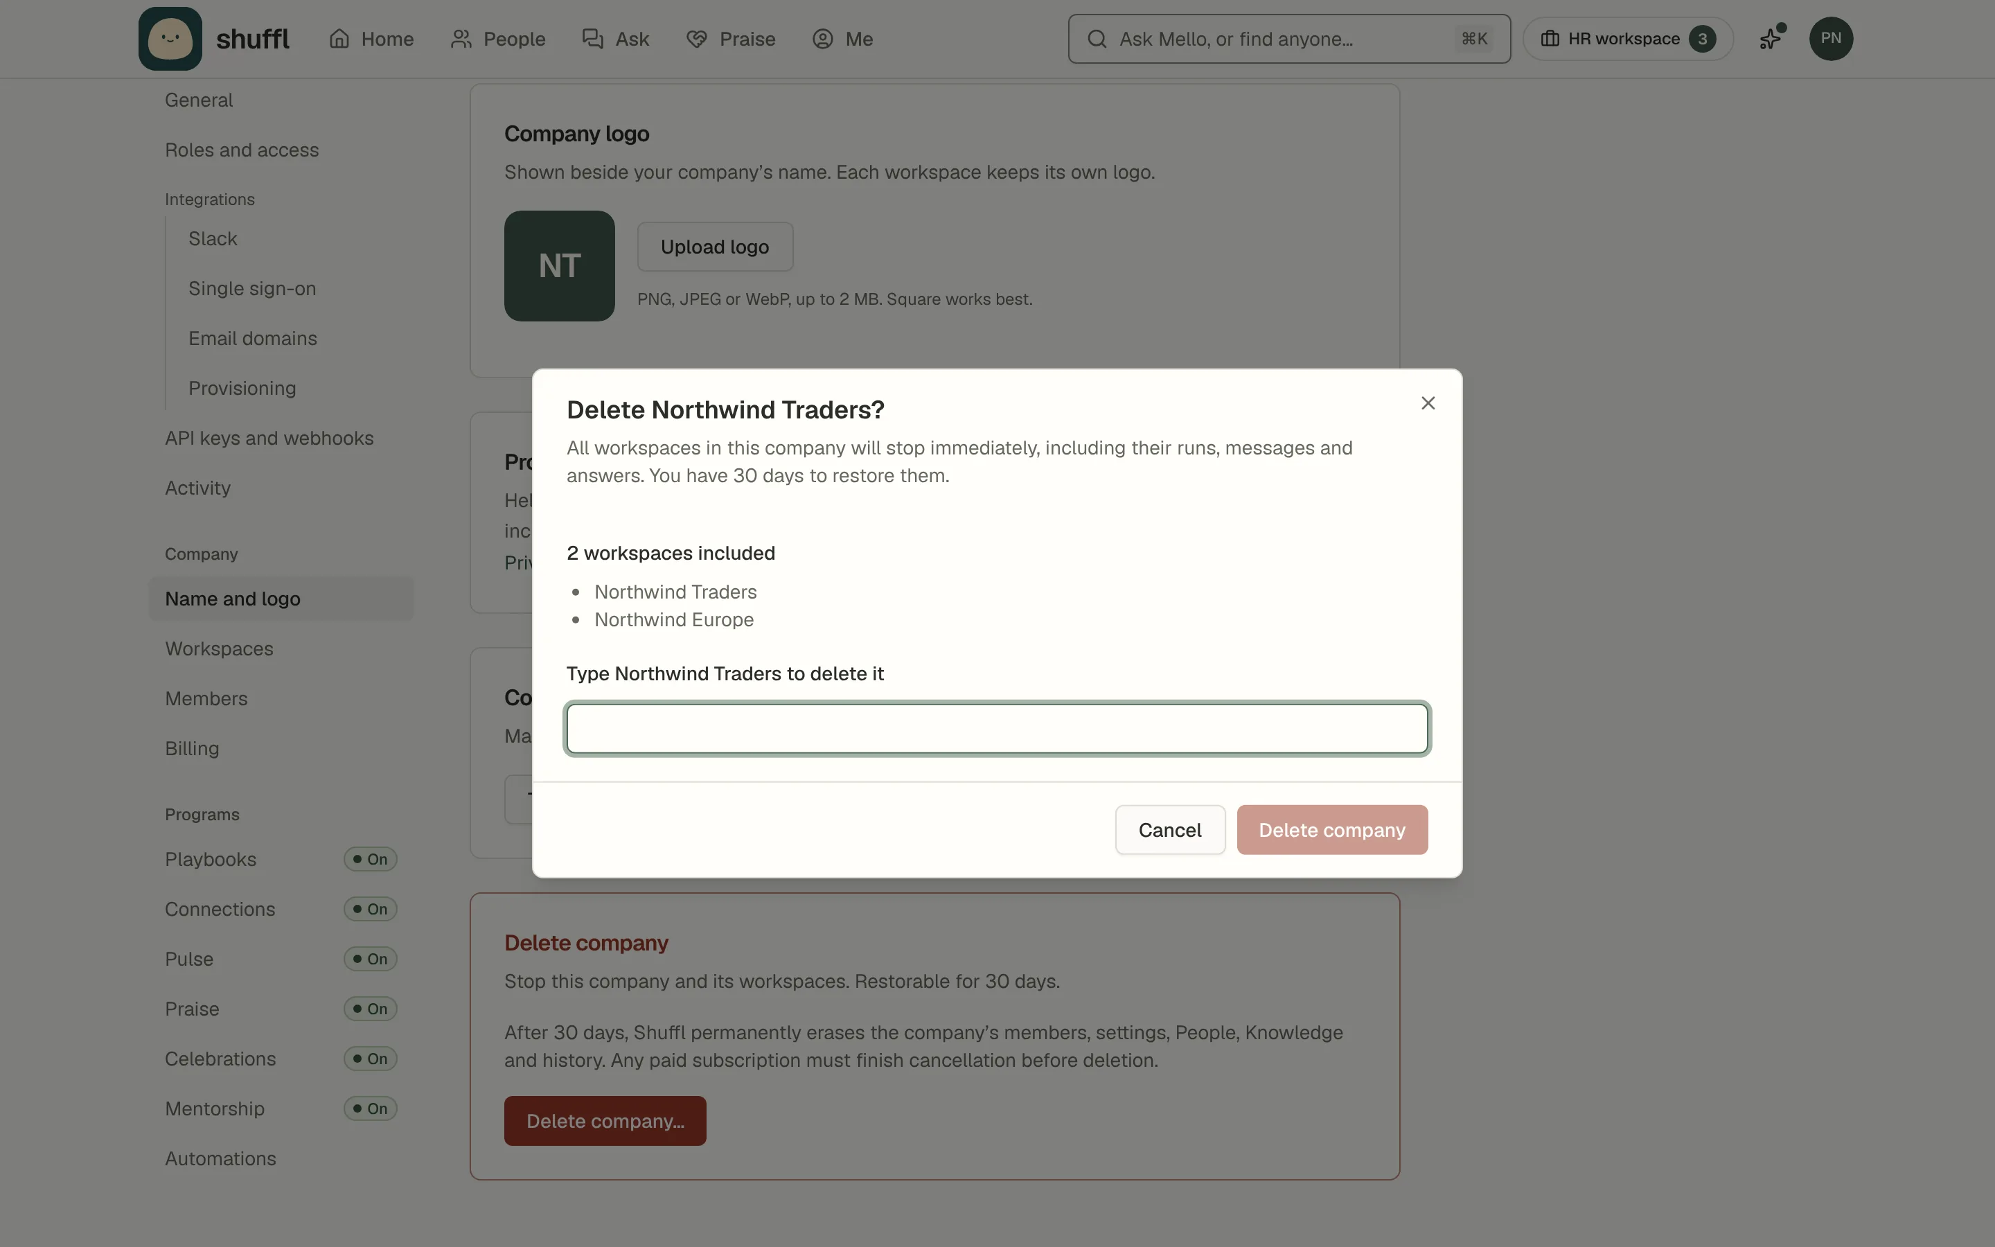1995x1247 pixels.
Task: Open the Billing settings page
Action: point(192,749)
